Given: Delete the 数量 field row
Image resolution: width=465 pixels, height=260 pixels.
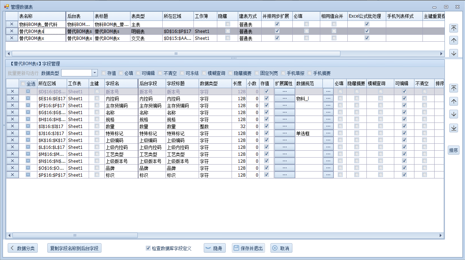Looking at the screenshot, I should [12, 126].
